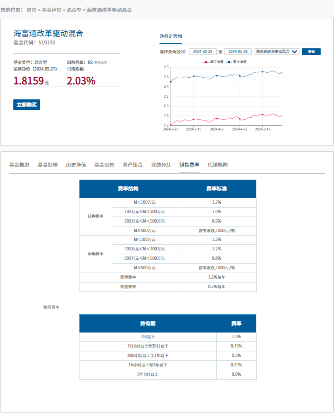Click the 0.2%每年 custody fee value
Screen dimensions: 334x413
[x=217, y=287]
